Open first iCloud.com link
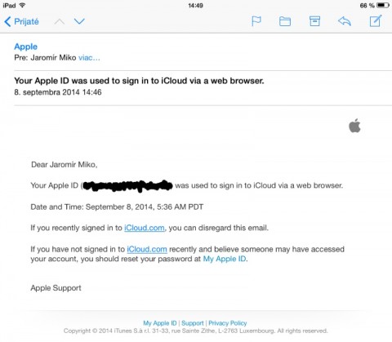392x342 pixels. coord(145,228)
